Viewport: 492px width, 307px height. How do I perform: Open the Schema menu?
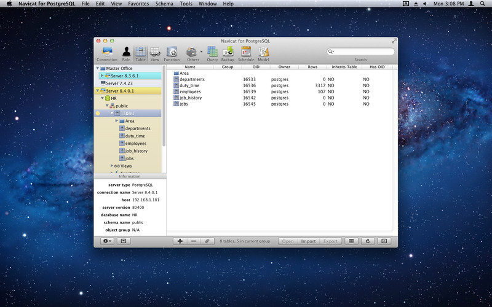point(164,4)
